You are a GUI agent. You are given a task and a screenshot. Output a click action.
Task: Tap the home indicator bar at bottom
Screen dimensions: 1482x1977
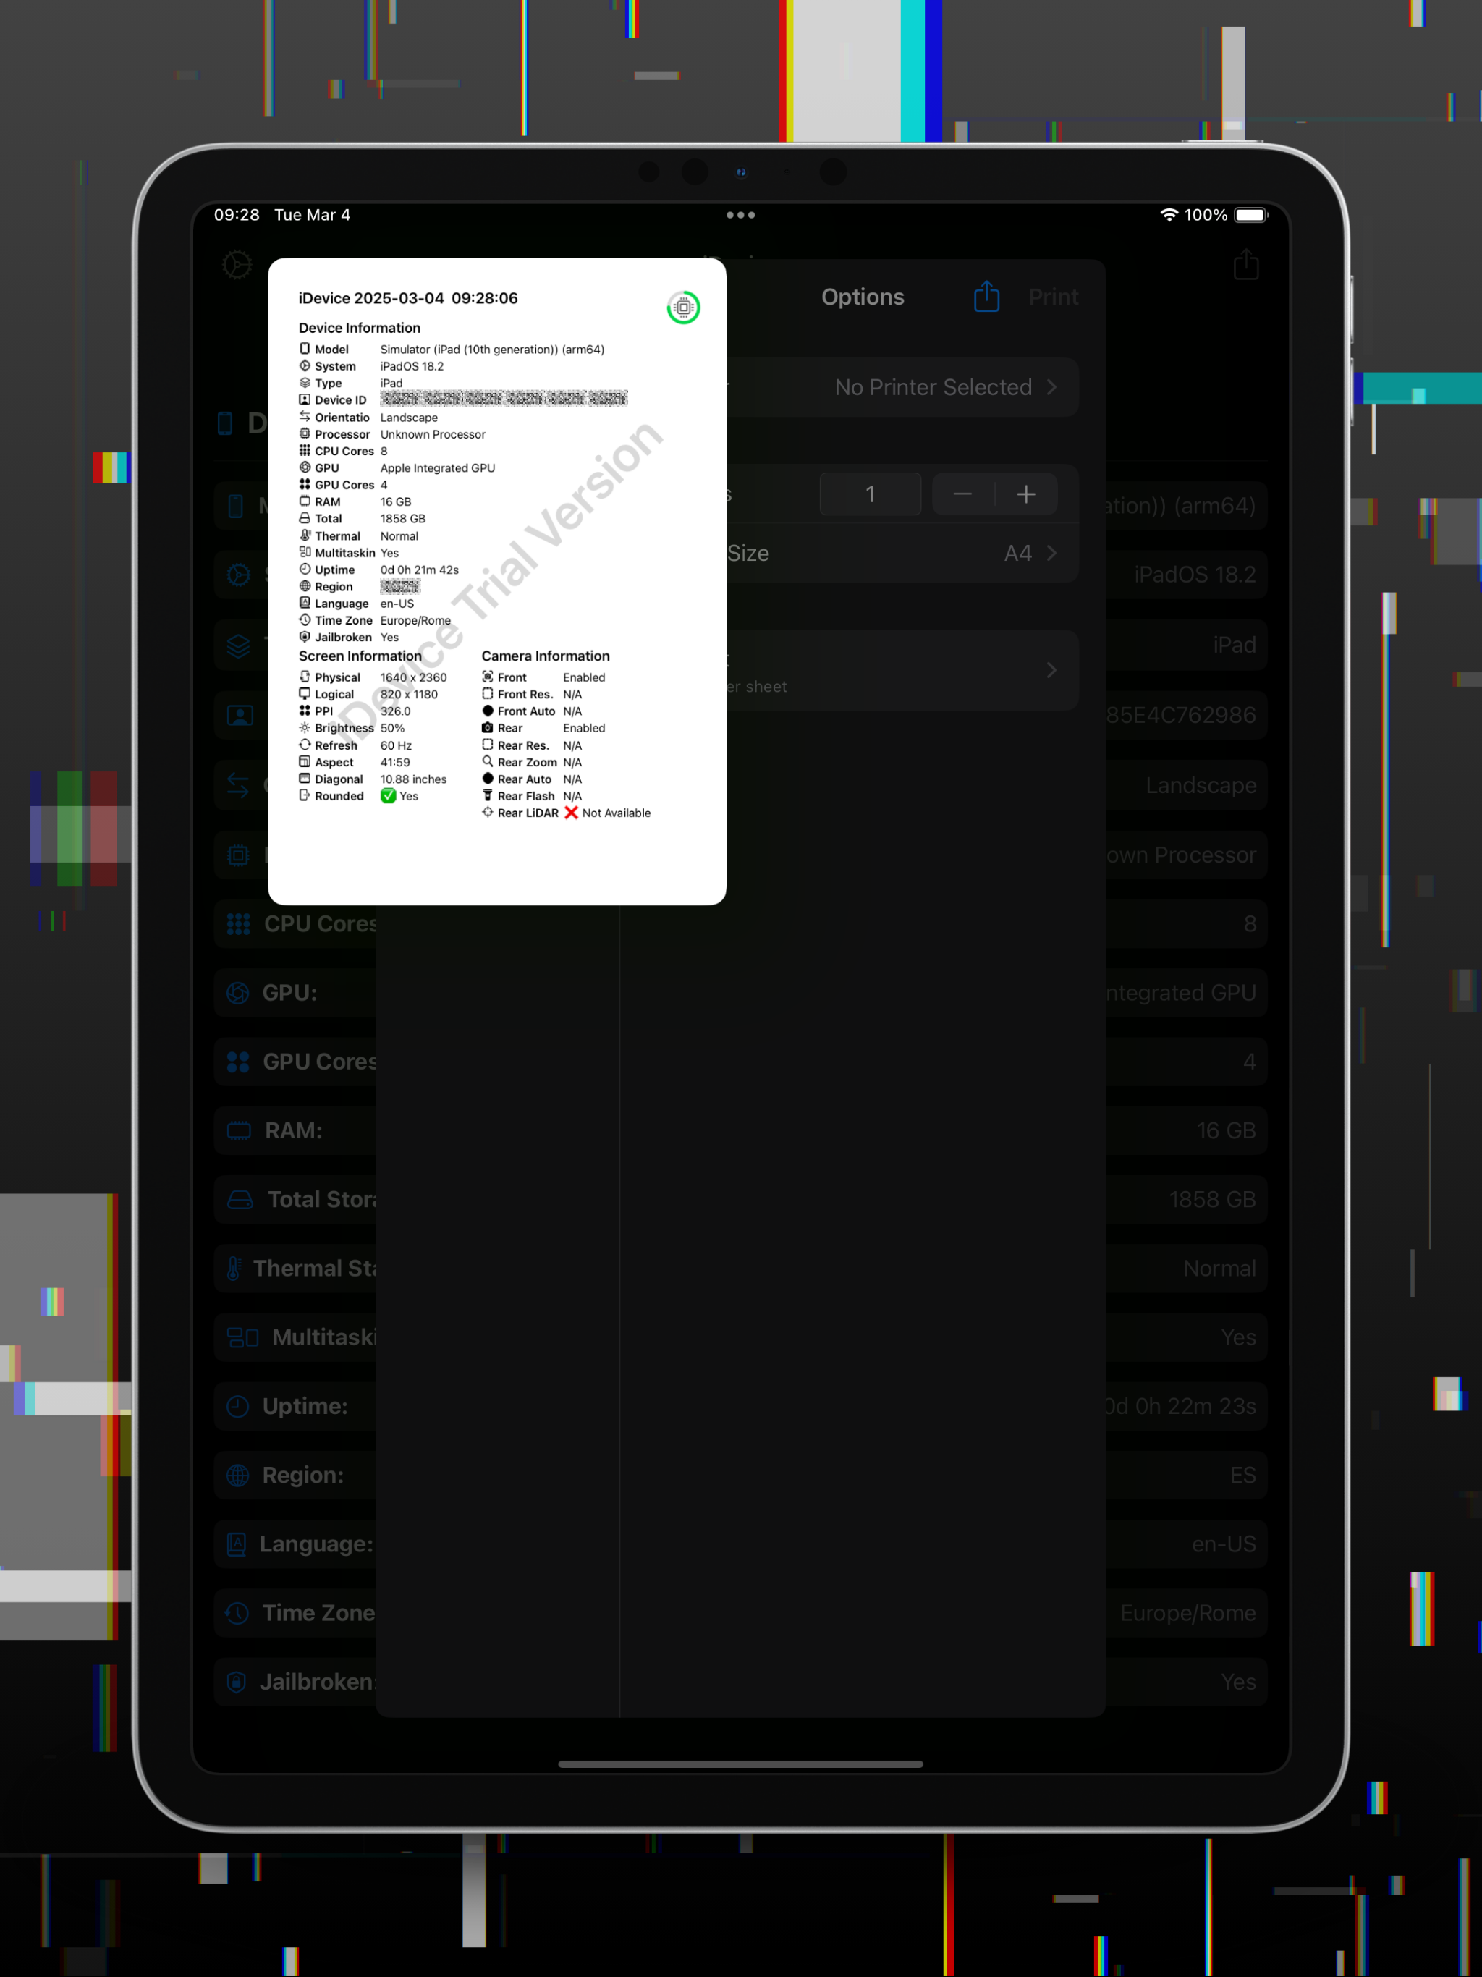(740, 1764)
